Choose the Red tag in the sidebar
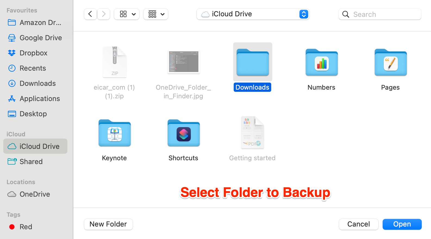The height and width of the screenshot is (239, 431). click(35, 227)
